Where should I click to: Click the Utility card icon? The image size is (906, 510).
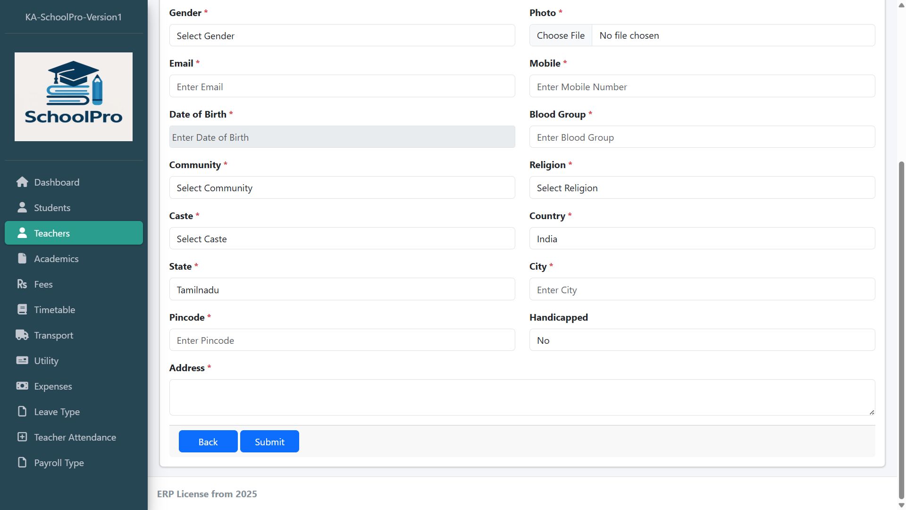coord(22,361)
